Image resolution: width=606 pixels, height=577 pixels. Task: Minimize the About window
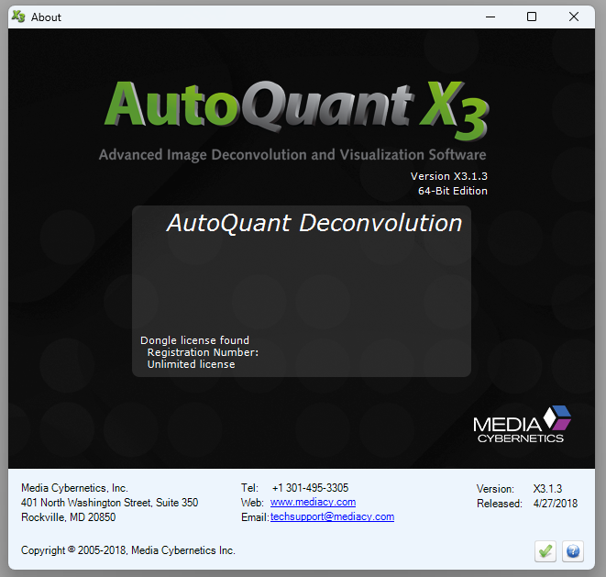coord(490,17)
